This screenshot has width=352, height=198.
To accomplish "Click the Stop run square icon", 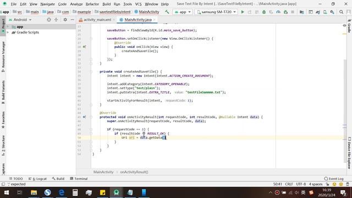I will pos(293,12).
